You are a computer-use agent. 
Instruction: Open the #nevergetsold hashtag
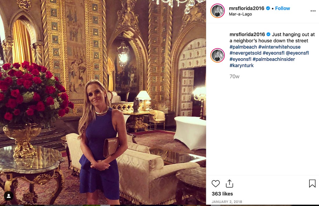point(245,53)
